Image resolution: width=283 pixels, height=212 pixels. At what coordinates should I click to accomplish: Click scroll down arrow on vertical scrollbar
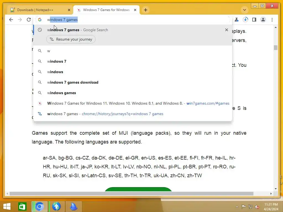pos(276,189)
